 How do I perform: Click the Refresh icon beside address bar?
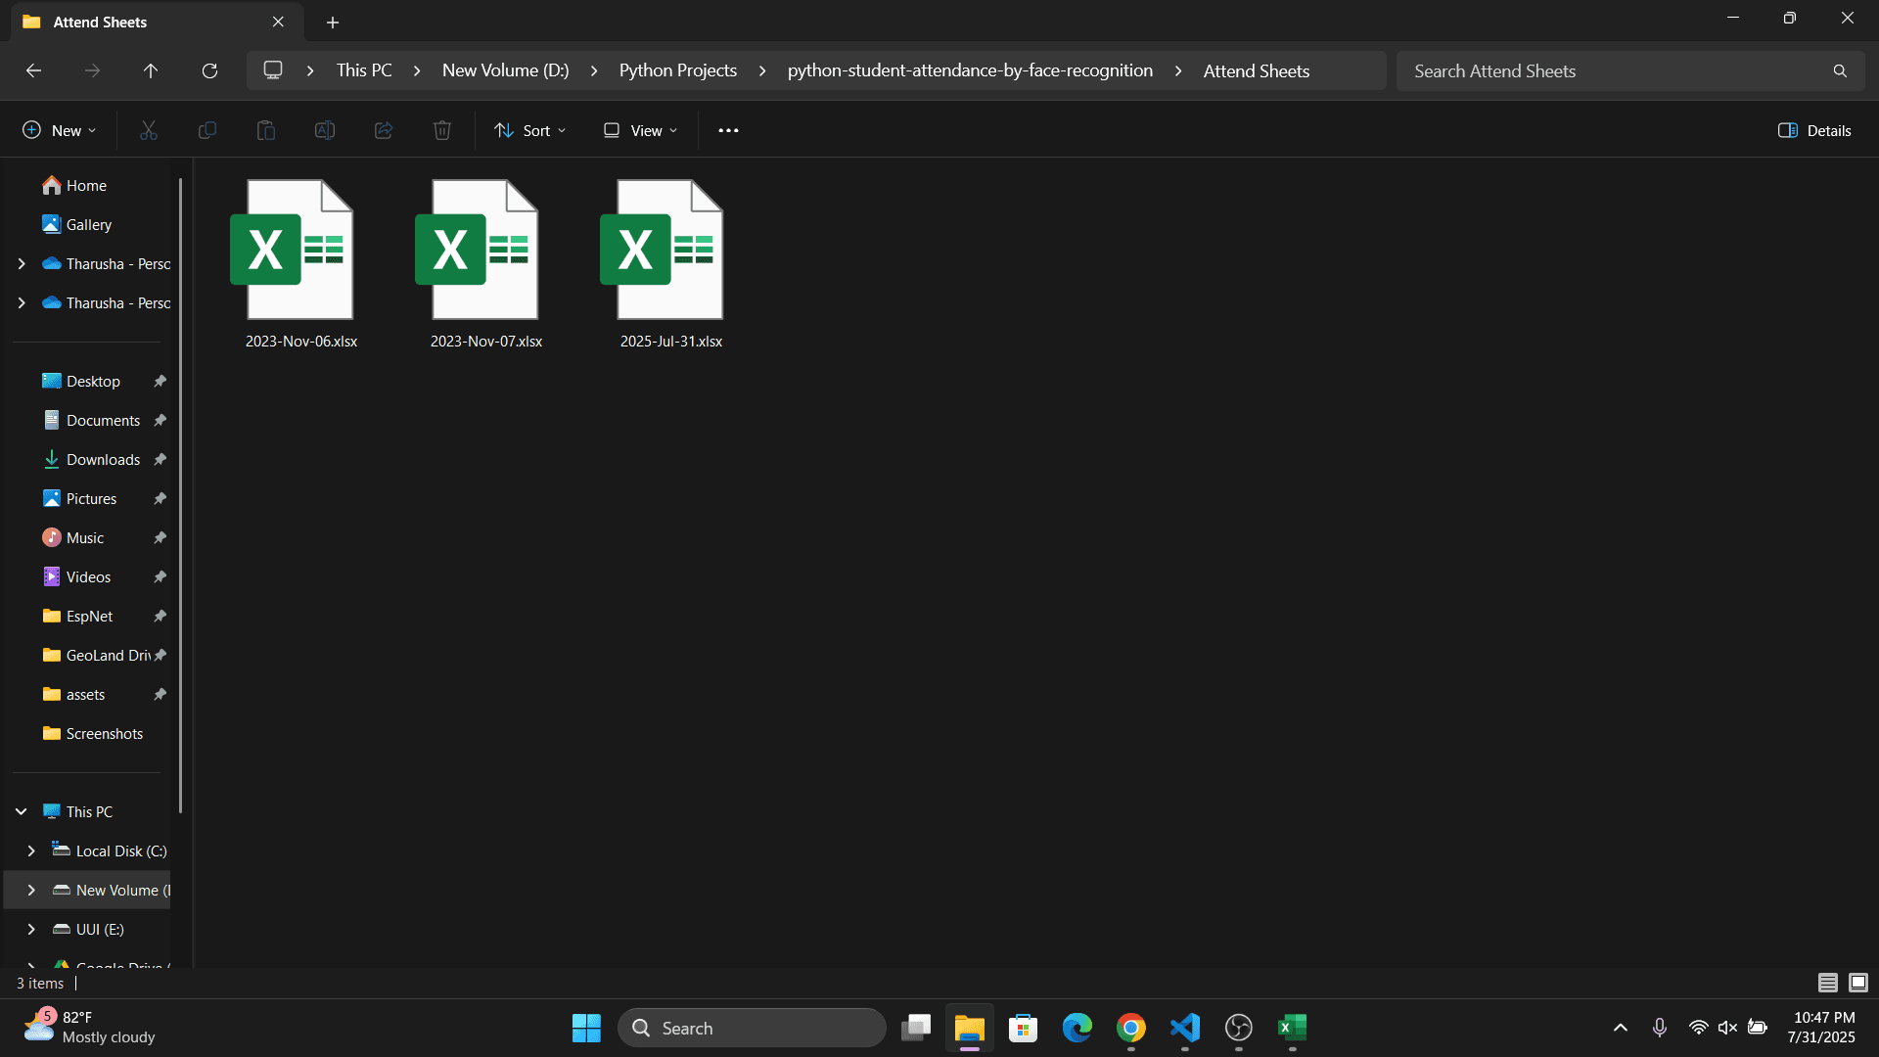pyautogui.click(x=209, y=70)
